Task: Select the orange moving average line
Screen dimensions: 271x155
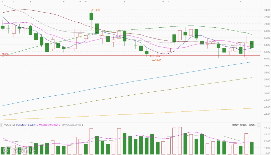Action: (x=127, y=114)
